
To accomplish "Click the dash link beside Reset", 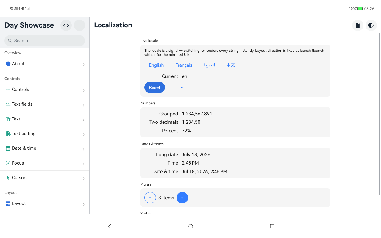I will (x=182, y=87).
